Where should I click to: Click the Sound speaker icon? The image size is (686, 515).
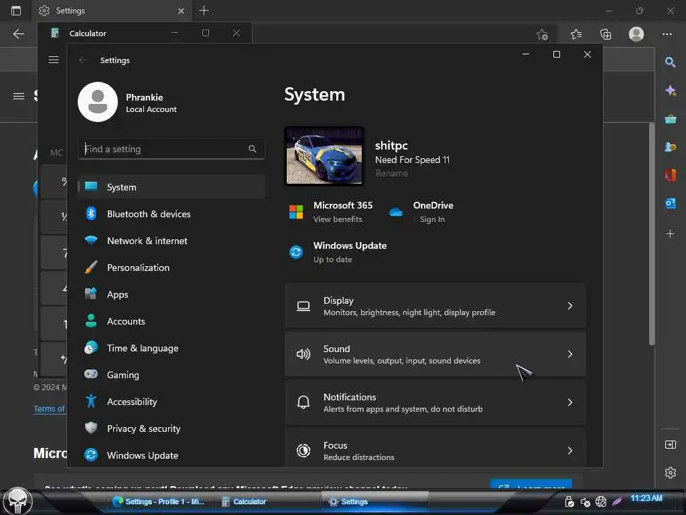tap(303, 354)
